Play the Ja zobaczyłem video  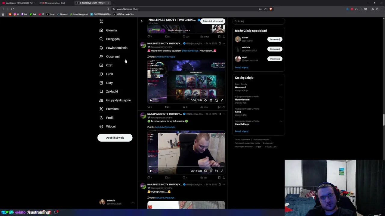(x=151, y=171)
